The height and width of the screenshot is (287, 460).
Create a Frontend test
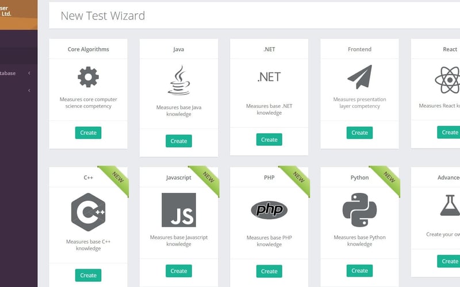click(x=360, y=133)
